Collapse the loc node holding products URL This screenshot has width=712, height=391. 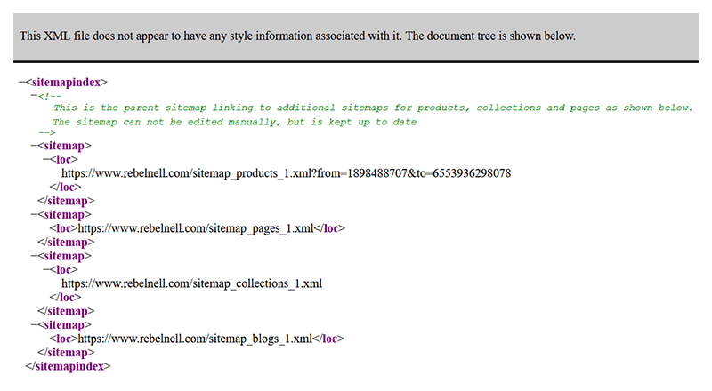[x=46, y=159]
